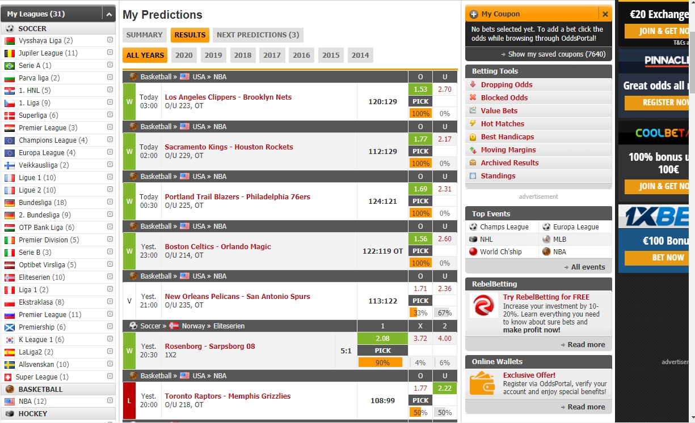
Task: Open Los Angeles Clippers - Brooklyn Nets match
Action: [x=228, y=97]
